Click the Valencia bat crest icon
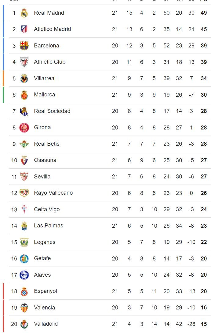The height and width of the screenshot is (333, 211). pyautogui.click(x=24, y=308)
